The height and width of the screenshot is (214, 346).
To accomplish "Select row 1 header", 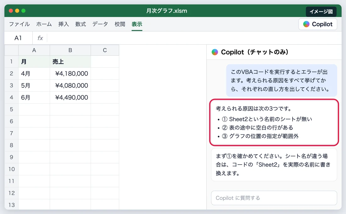I will (11, 61).
